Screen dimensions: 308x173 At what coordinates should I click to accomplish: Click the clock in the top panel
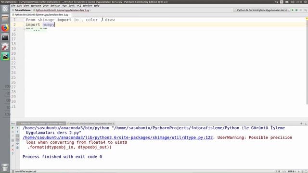tap(299, 2)
